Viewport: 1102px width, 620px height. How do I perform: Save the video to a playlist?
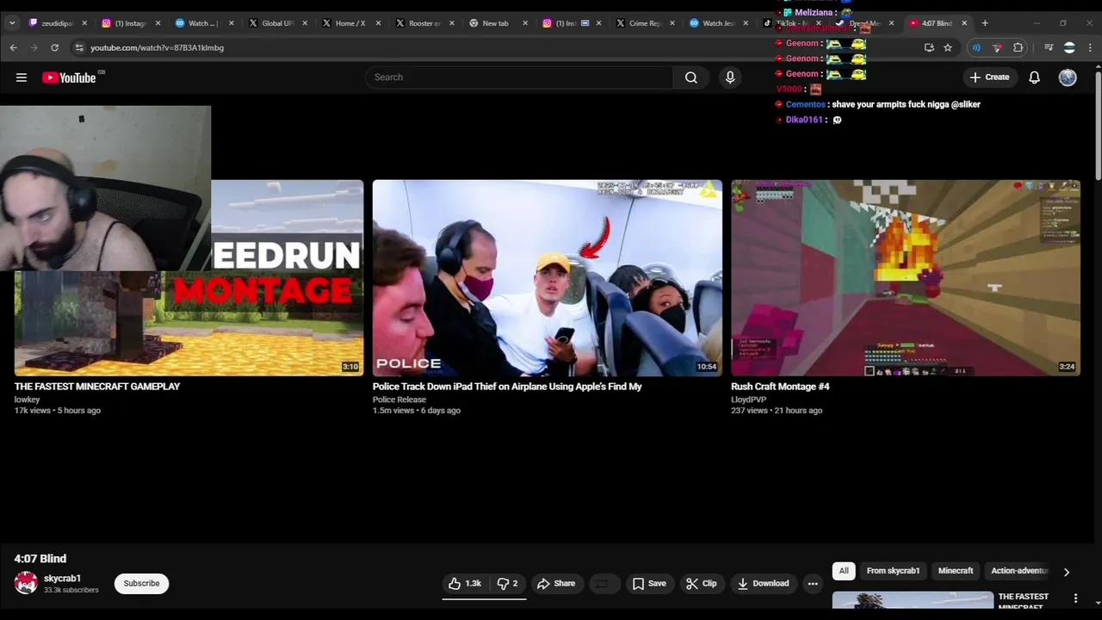tap(649, 584)
